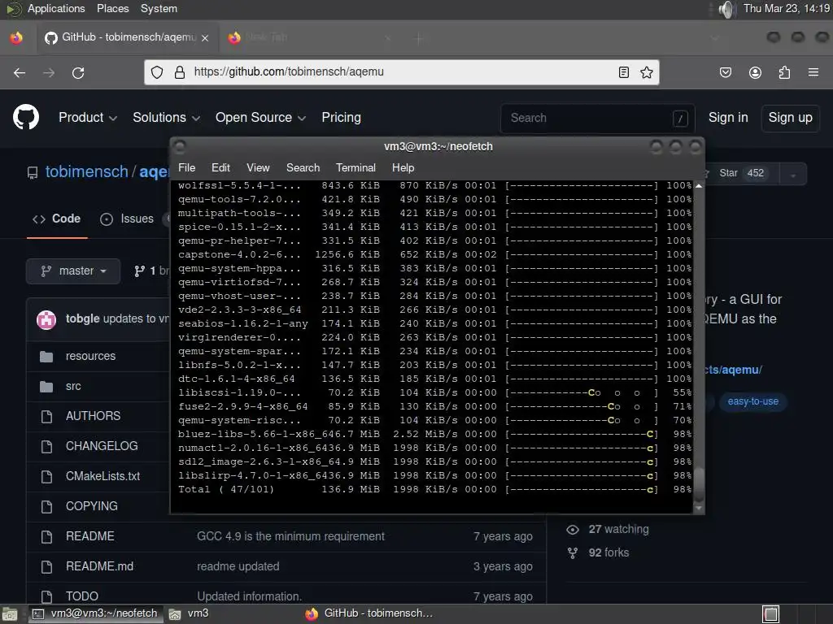This screenshot has width=833, height=624.
Task: Click the AUTHORS file icon
Action: (x=46, y=417)
